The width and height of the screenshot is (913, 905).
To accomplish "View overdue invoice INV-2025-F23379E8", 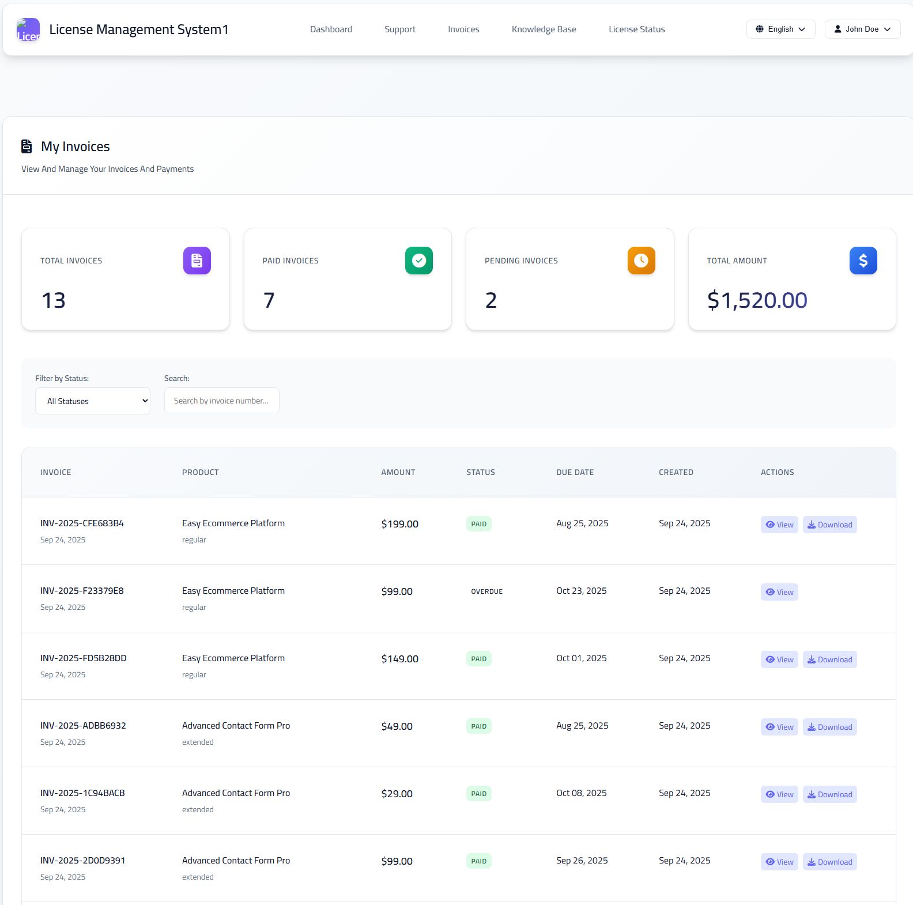I will pos(779,592).
